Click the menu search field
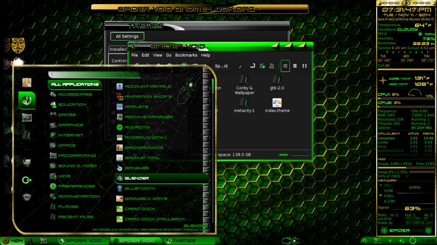The height and width of the screenshot is (245, 437). 94,74
